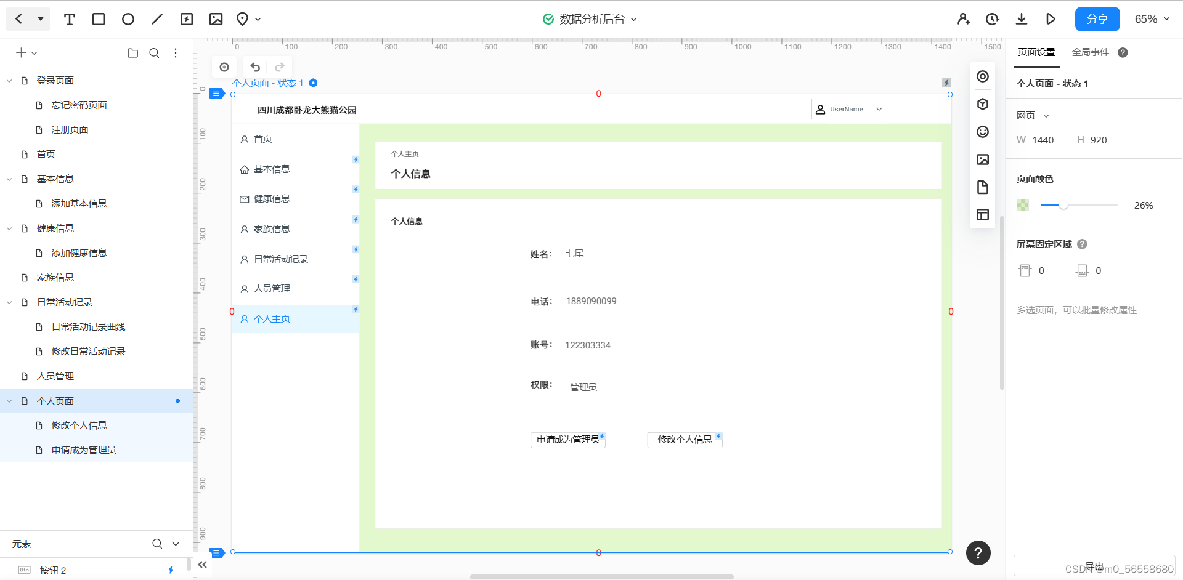Select the Rectangle tool
This screenshot has height=580, width=1183.
pos(99,19)
